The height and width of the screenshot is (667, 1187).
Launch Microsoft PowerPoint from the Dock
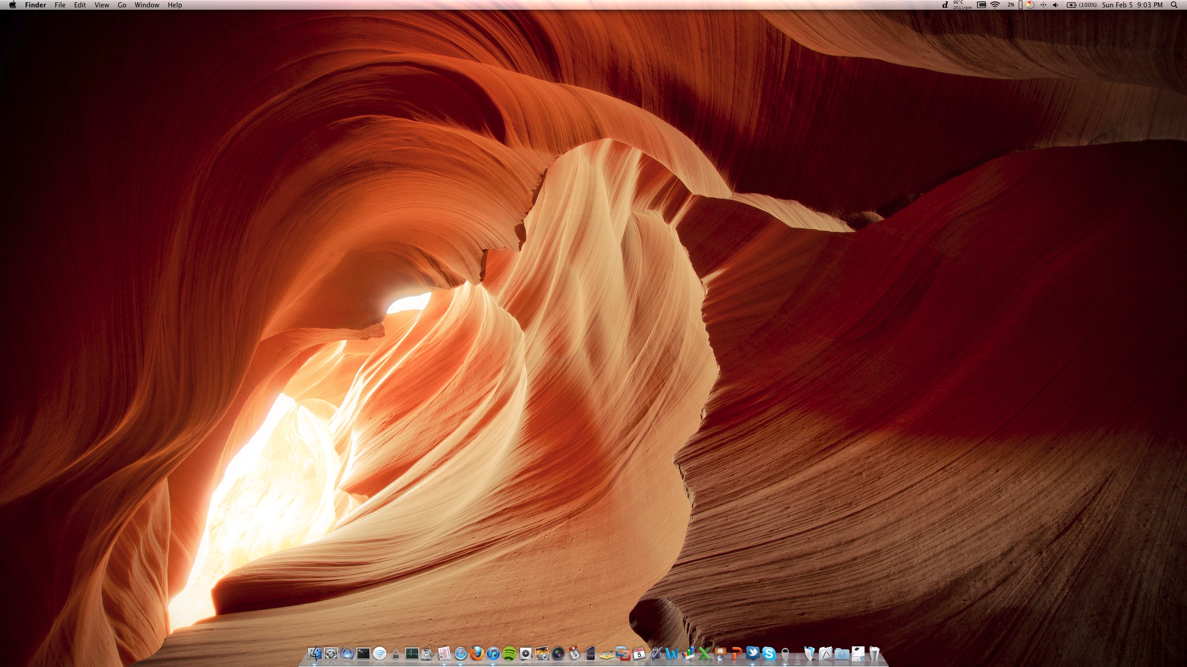[737, 654]
